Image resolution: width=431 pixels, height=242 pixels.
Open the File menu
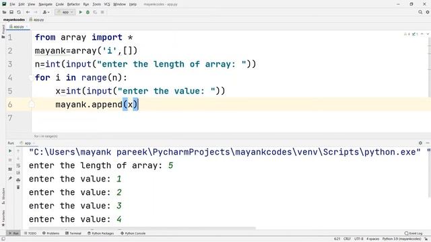click(x=12, y=4)
